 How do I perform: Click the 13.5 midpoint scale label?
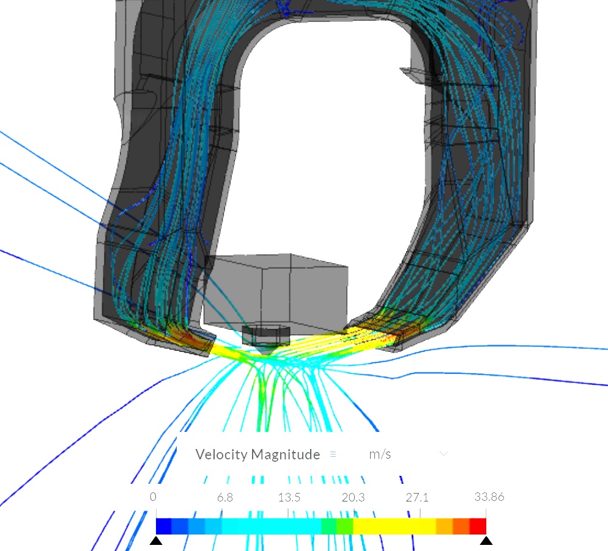[x=290, y=497]
